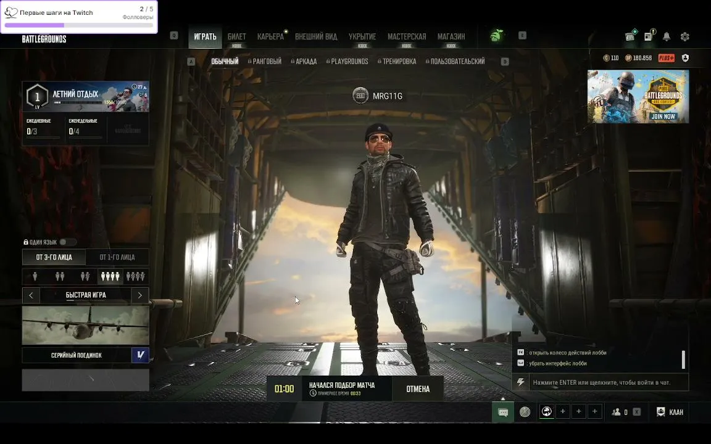Click the MRG11G player name
Screen dimensions: 711x444
(x=387, y=96)
